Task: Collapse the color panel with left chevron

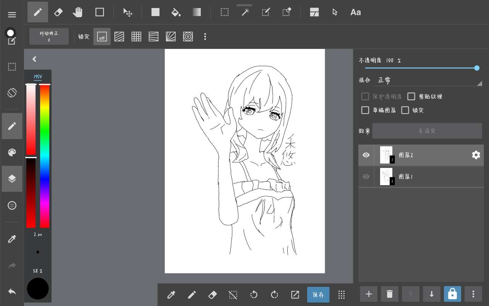Action: [x=34, y=59]
